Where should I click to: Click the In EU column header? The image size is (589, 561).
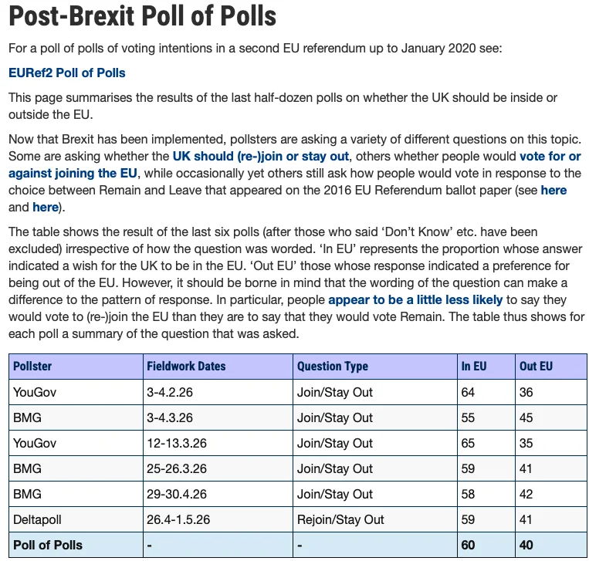tap(486, 366)
